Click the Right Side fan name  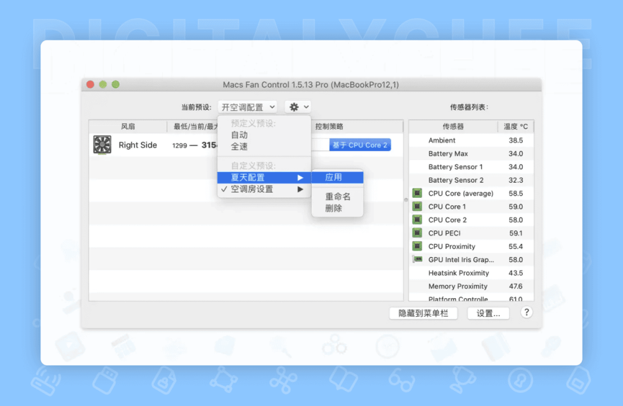pyautogui.click(x=138, y=145)
